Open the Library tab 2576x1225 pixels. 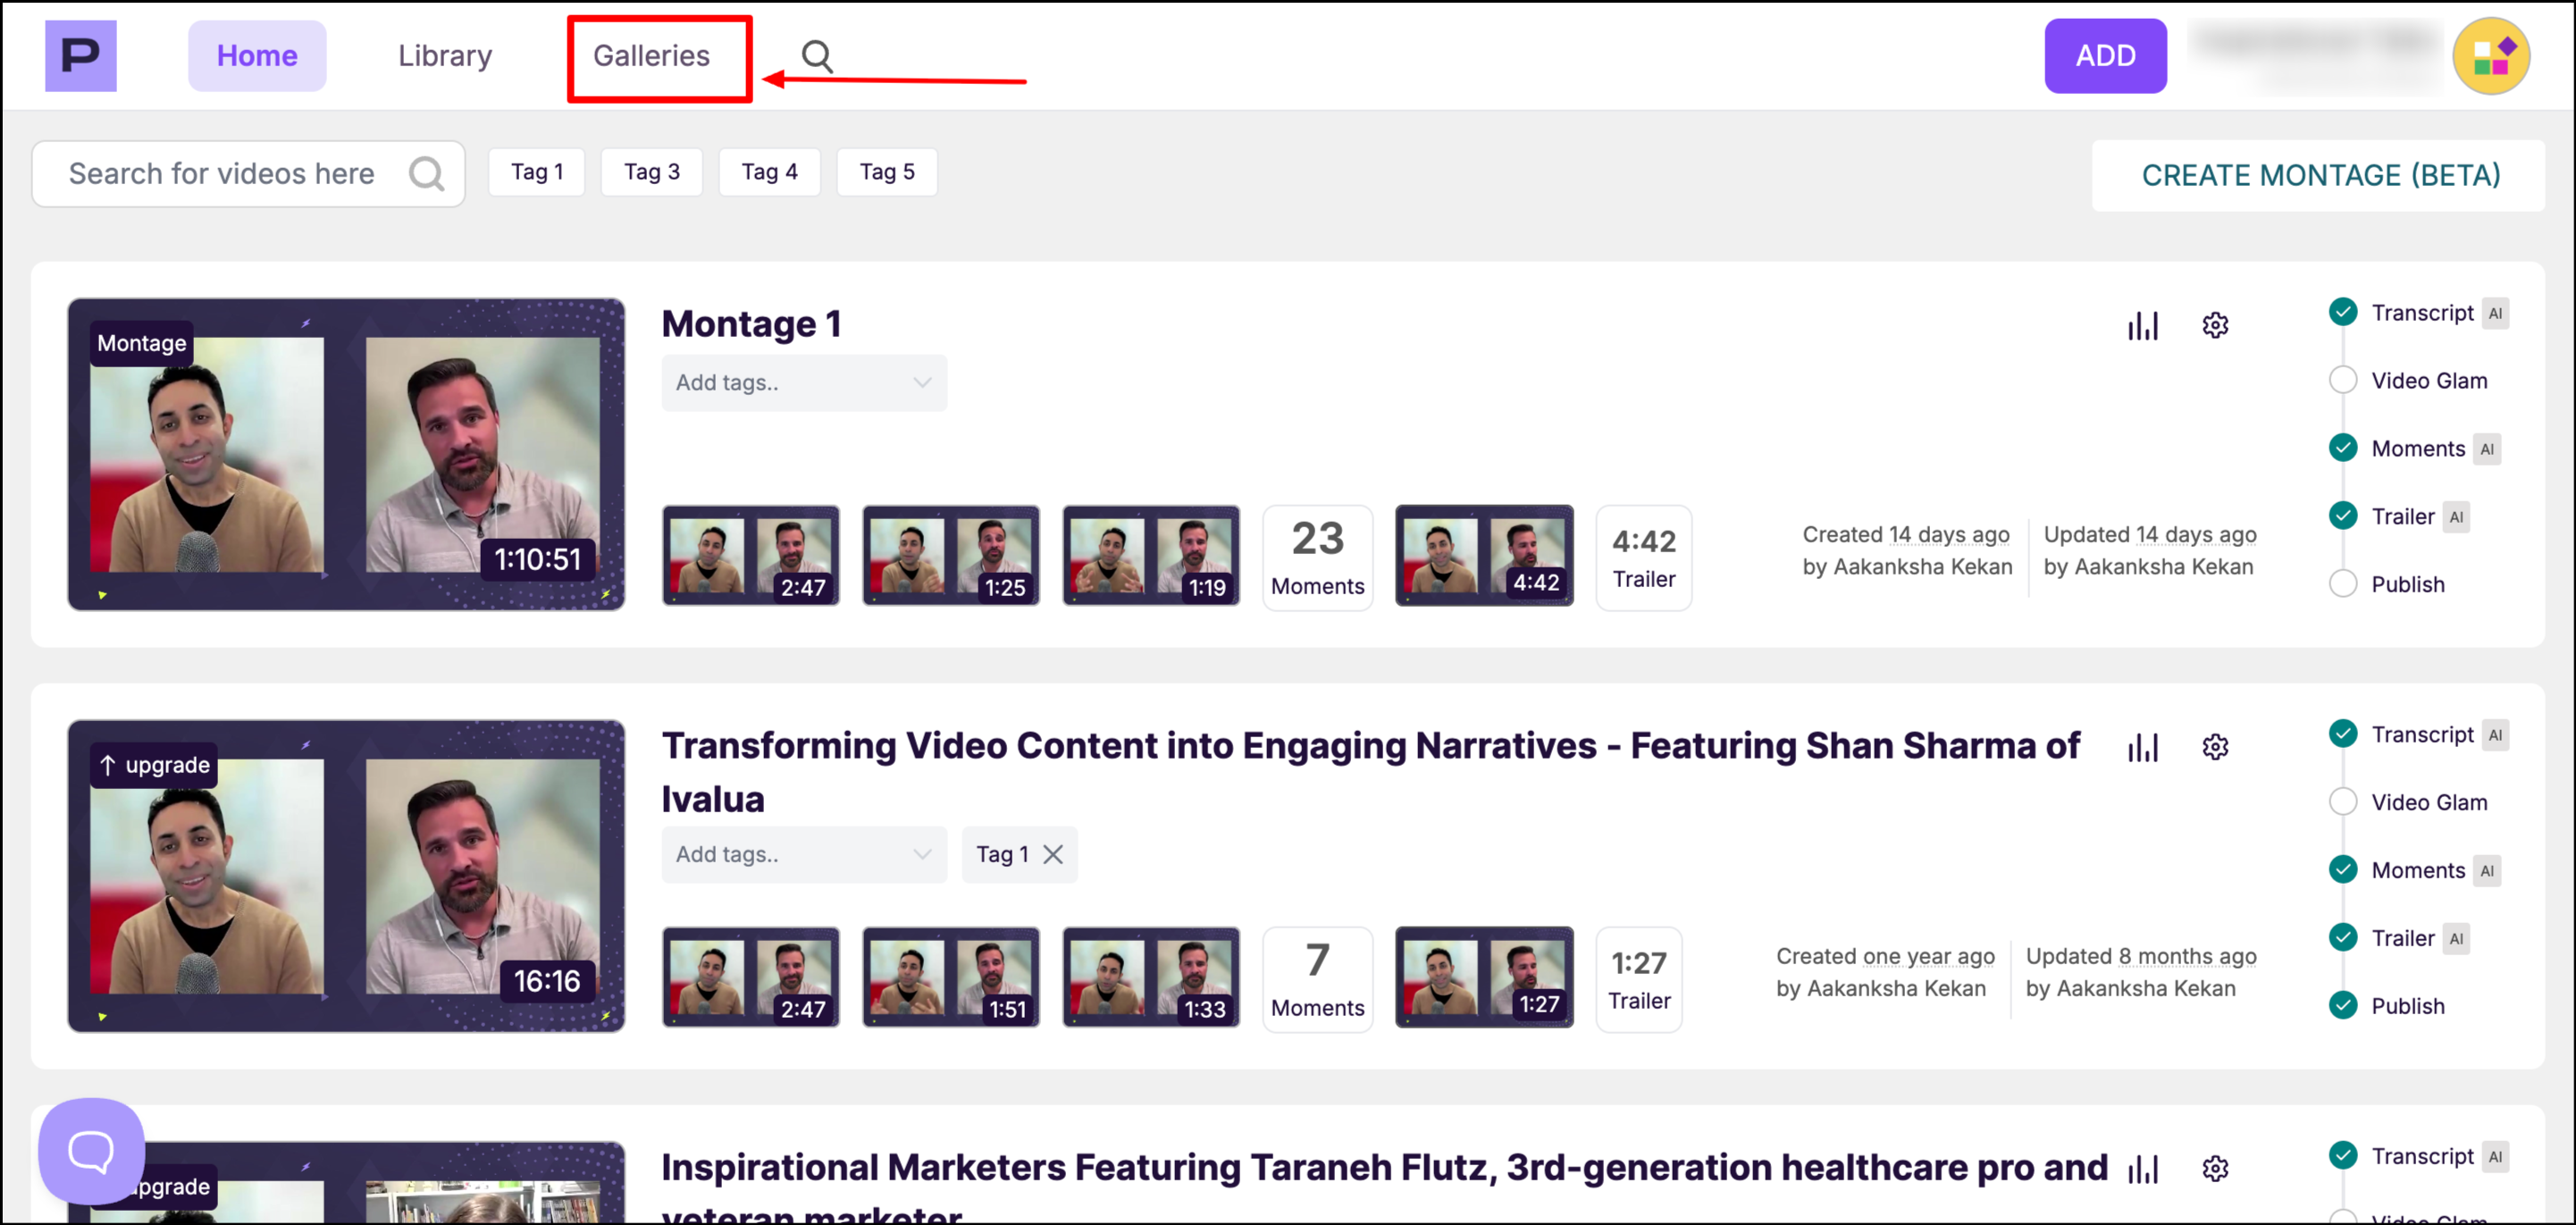(444, 56)
